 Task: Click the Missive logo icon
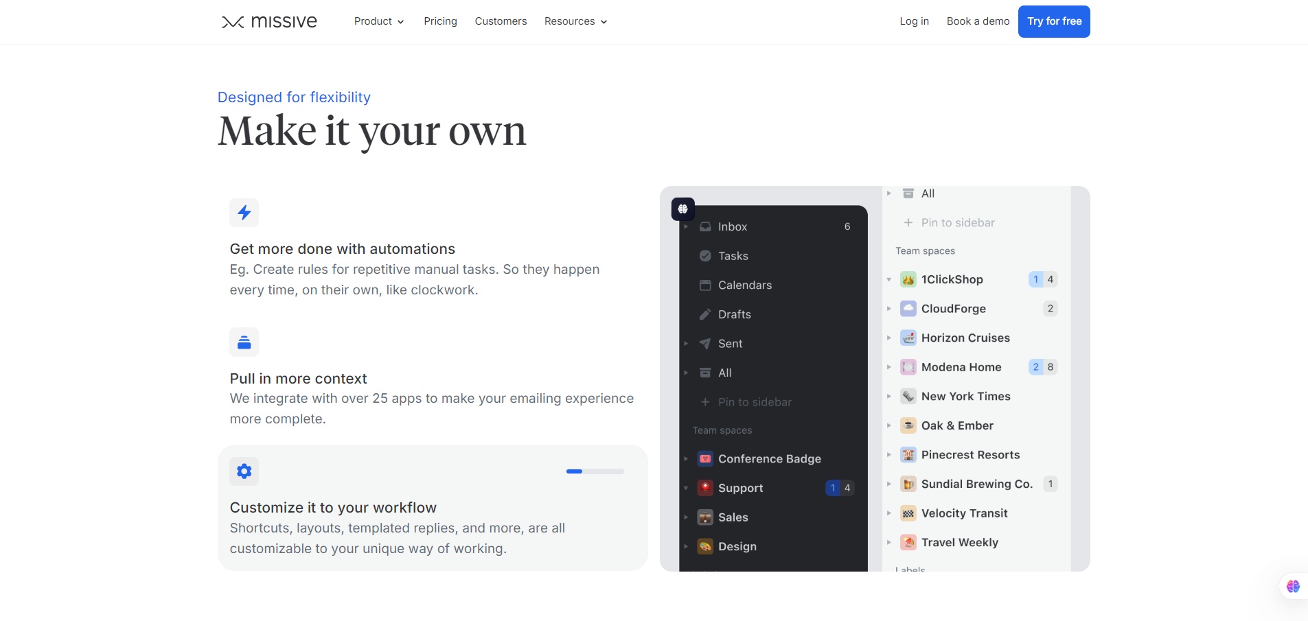233,22
